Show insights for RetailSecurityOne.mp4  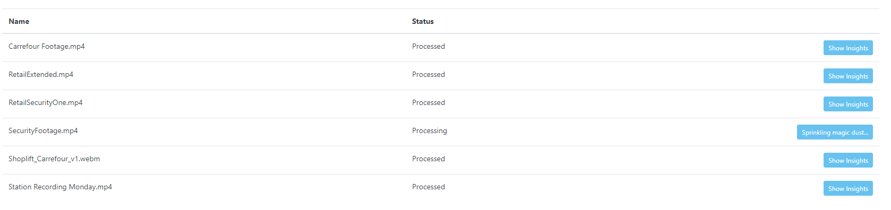tap(848, 104)
